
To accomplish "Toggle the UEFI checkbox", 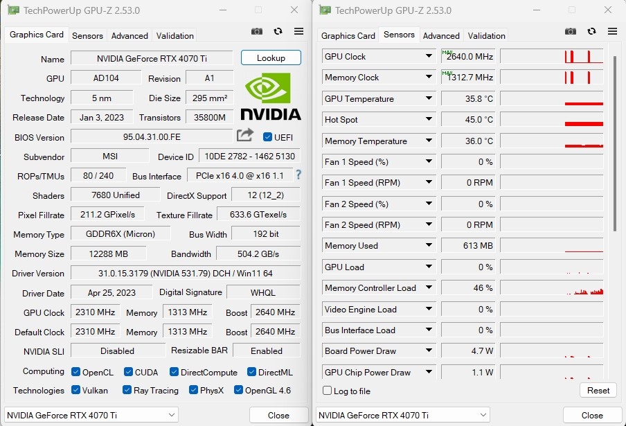I will (268, 136).
